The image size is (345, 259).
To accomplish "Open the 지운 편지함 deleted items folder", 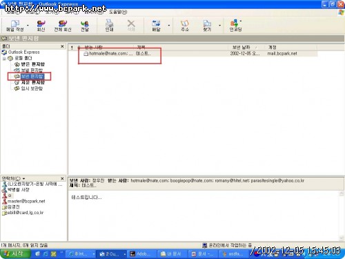I will coord(32,82).
